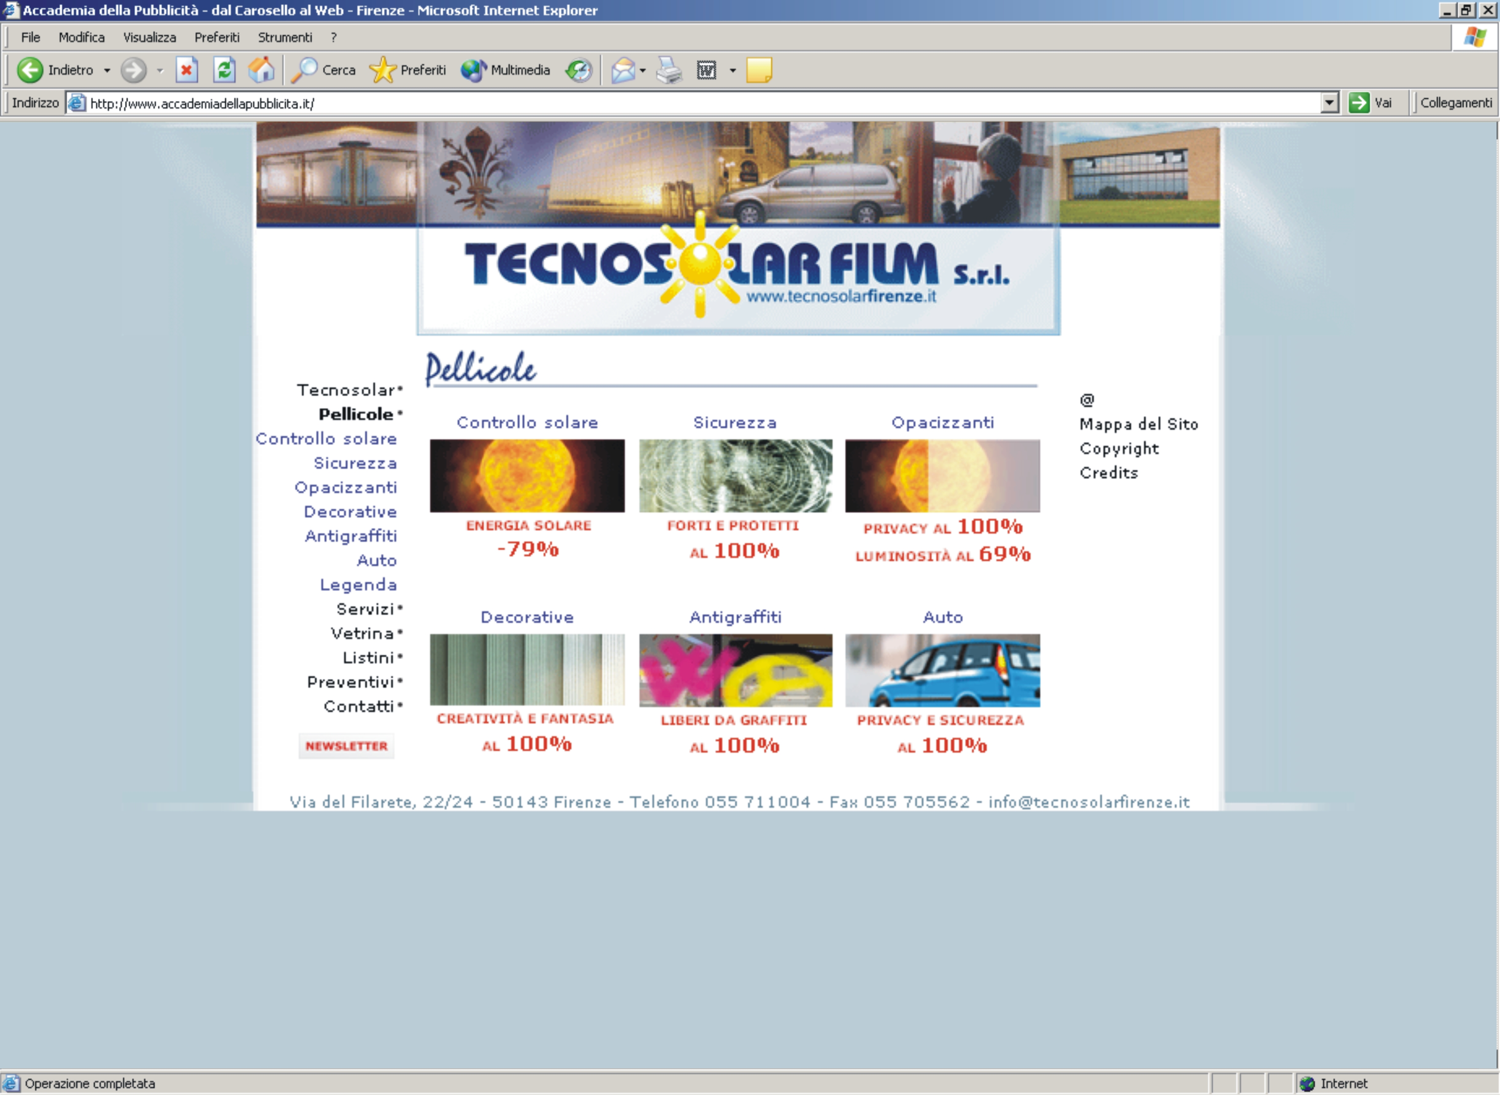Open the address bar dropdown arrow
Screen dimensions: 1500x1095
[x=1328, y=103]
